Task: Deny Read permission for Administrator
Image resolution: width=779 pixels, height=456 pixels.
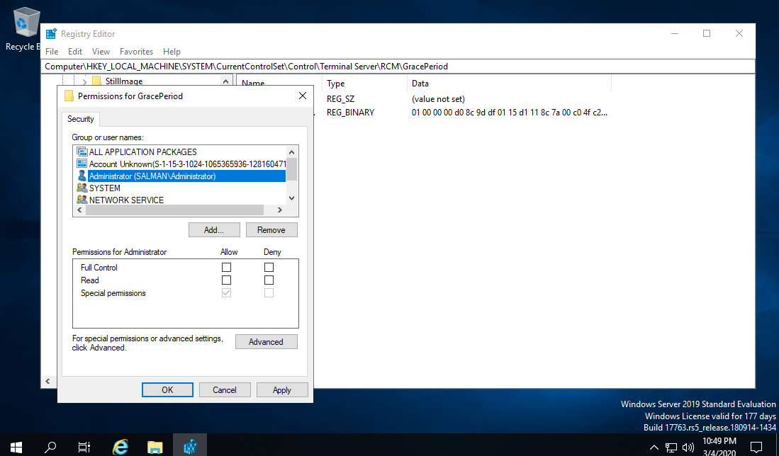Action: click(269, 280)
